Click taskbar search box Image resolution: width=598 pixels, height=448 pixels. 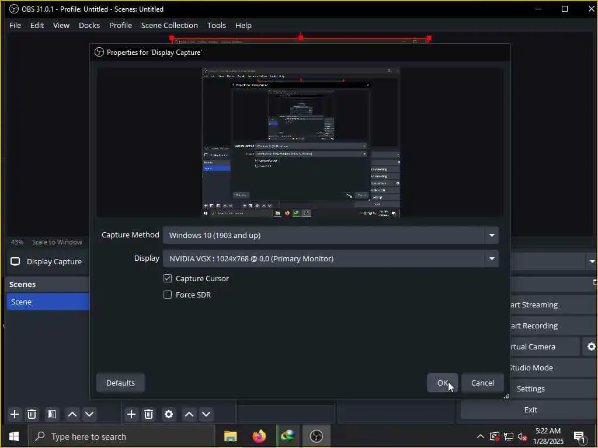[121, 436]
